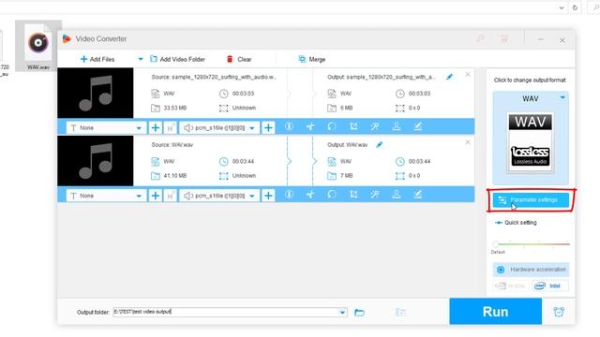Remove the WAV.wav file with its X
600x337 pixels.
coord(468,142)
